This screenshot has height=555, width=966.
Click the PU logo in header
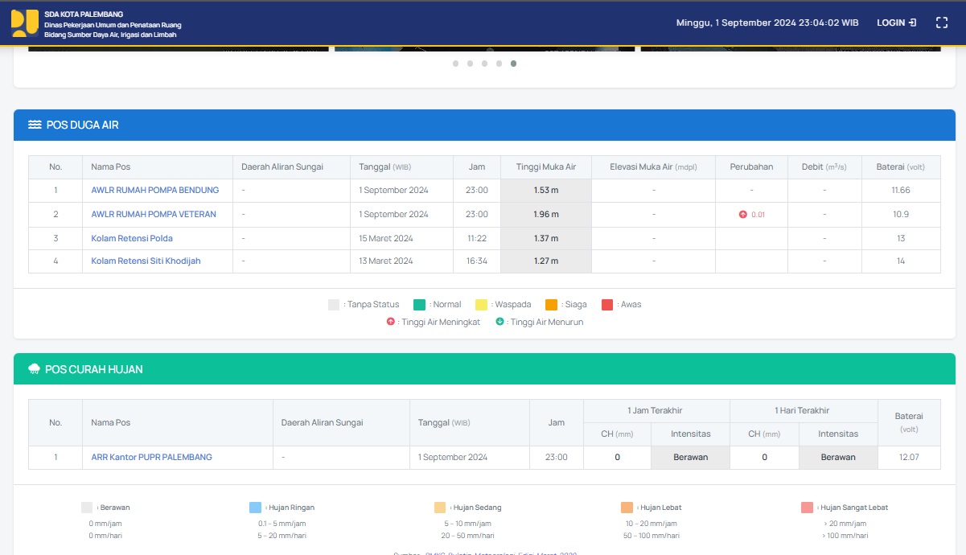(x=25, y=23)
